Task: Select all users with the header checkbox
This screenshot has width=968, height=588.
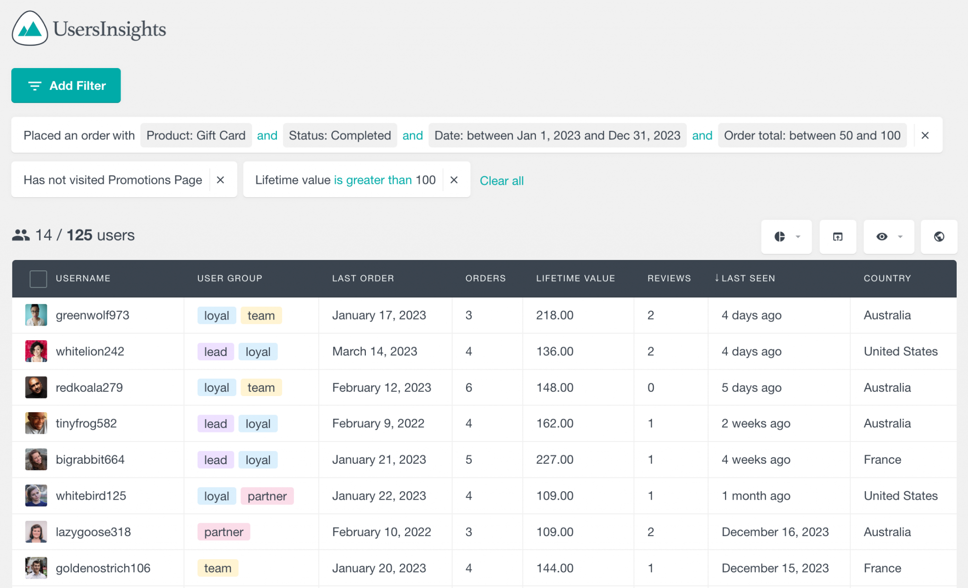Action: click(x=38, y=278)
